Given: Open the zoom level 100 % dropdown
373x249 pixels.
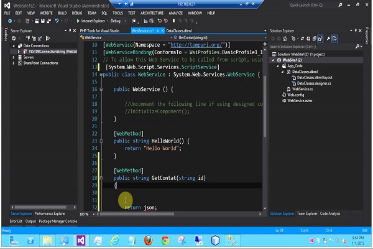Looking at the screenshot, I should [94, 214].
